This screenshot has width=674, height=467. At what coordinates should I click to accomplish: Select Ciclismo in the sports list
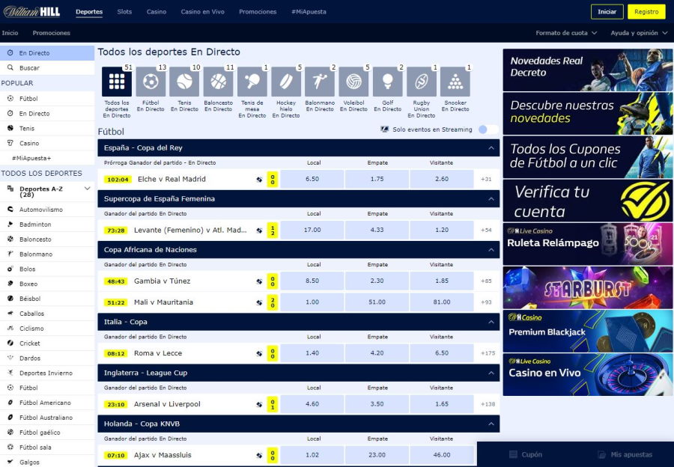[x=47, y=329]
